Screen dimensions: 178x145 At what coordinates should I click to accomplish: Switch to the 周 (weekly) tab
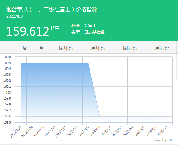click(x=25, y=48)
